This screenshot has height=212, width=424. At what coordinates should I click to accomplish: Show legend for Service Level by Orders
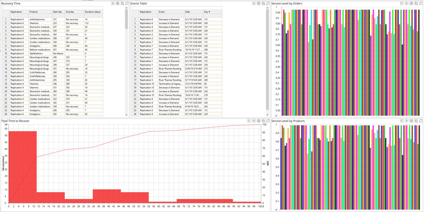pos(402,3)
